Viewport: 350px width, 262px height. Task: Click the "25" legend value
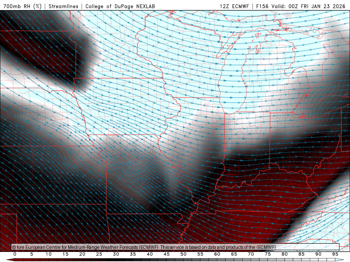[x=99, y=254]
